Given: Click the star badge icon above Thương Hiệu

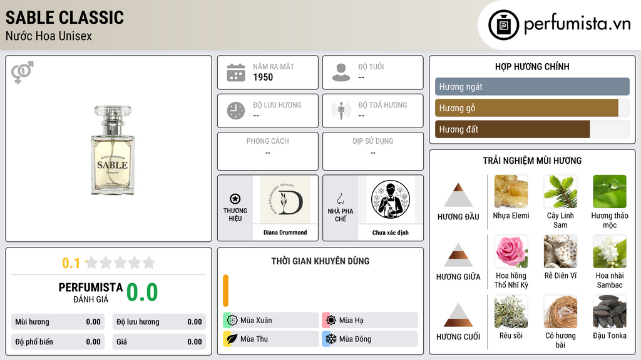Looking at the screenshot, I should pyautogui.click(x=235, y=199).
